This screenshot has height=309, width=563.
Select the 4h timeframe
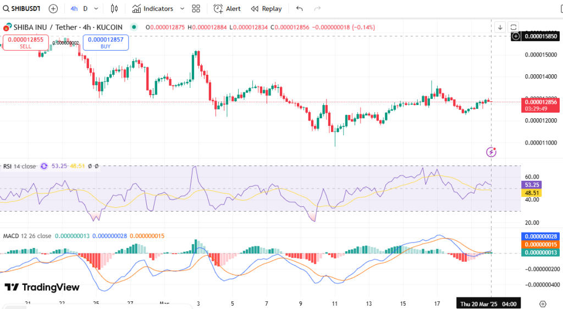tap(74, 9)
